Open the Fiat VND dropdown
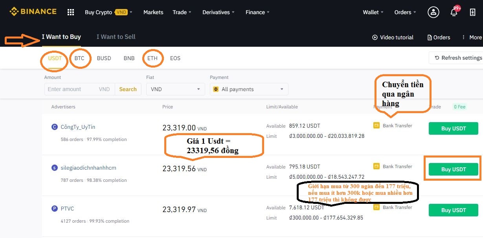Image resolution: width=483 pixels, height=238 pixels. pyautogui.click(x=175, y=89)
